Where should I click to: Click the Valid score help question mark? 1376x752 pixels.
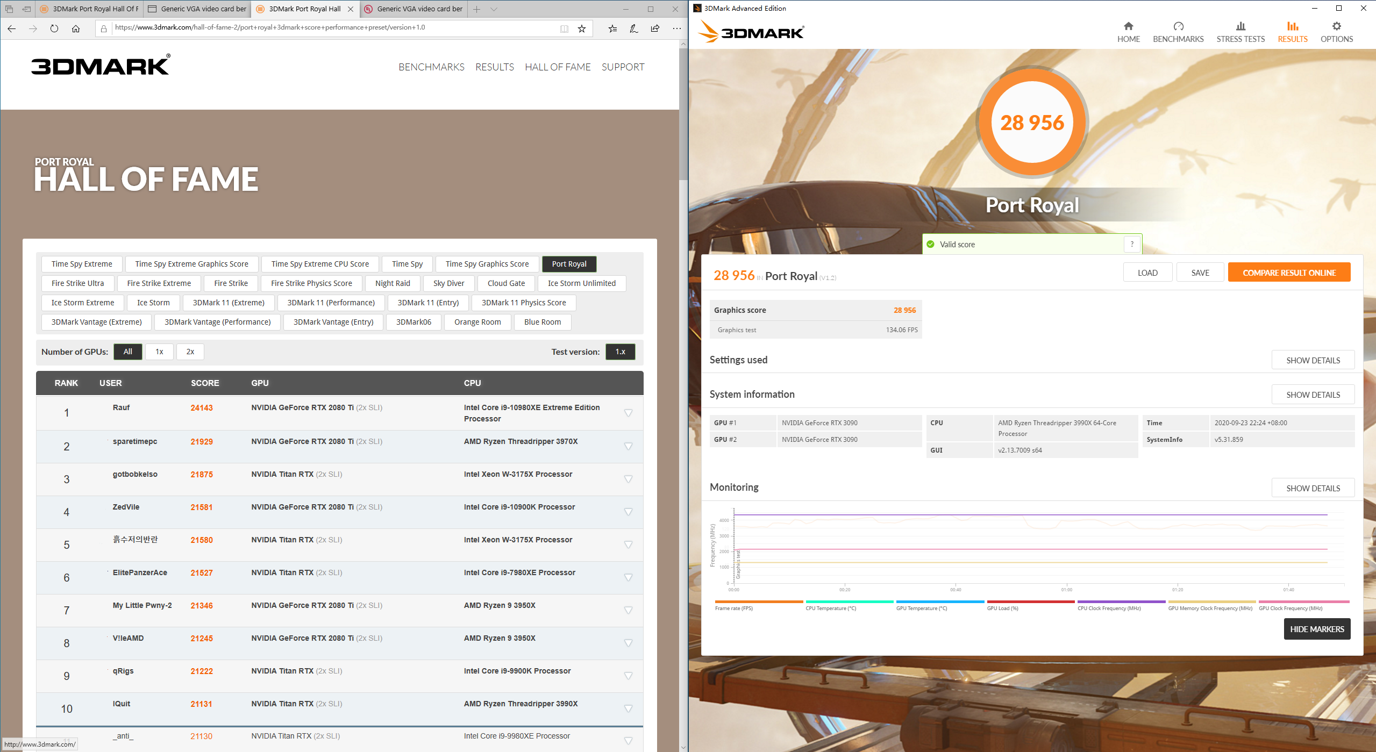tap(1131, 244)
